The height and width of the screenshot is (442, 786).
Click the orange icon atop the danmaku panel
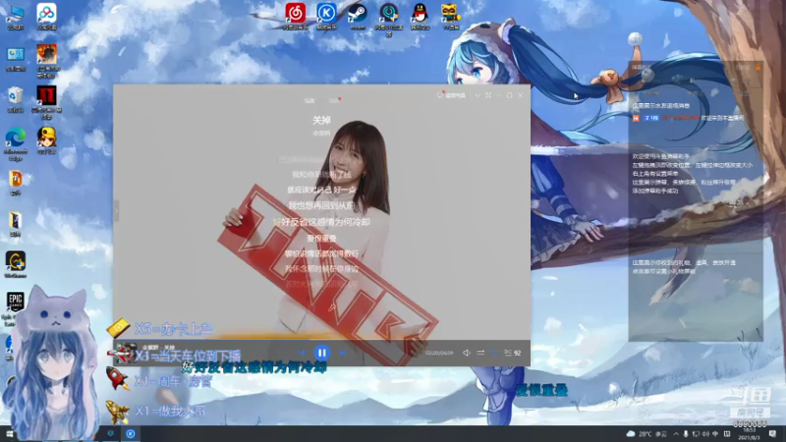[758, 67]
